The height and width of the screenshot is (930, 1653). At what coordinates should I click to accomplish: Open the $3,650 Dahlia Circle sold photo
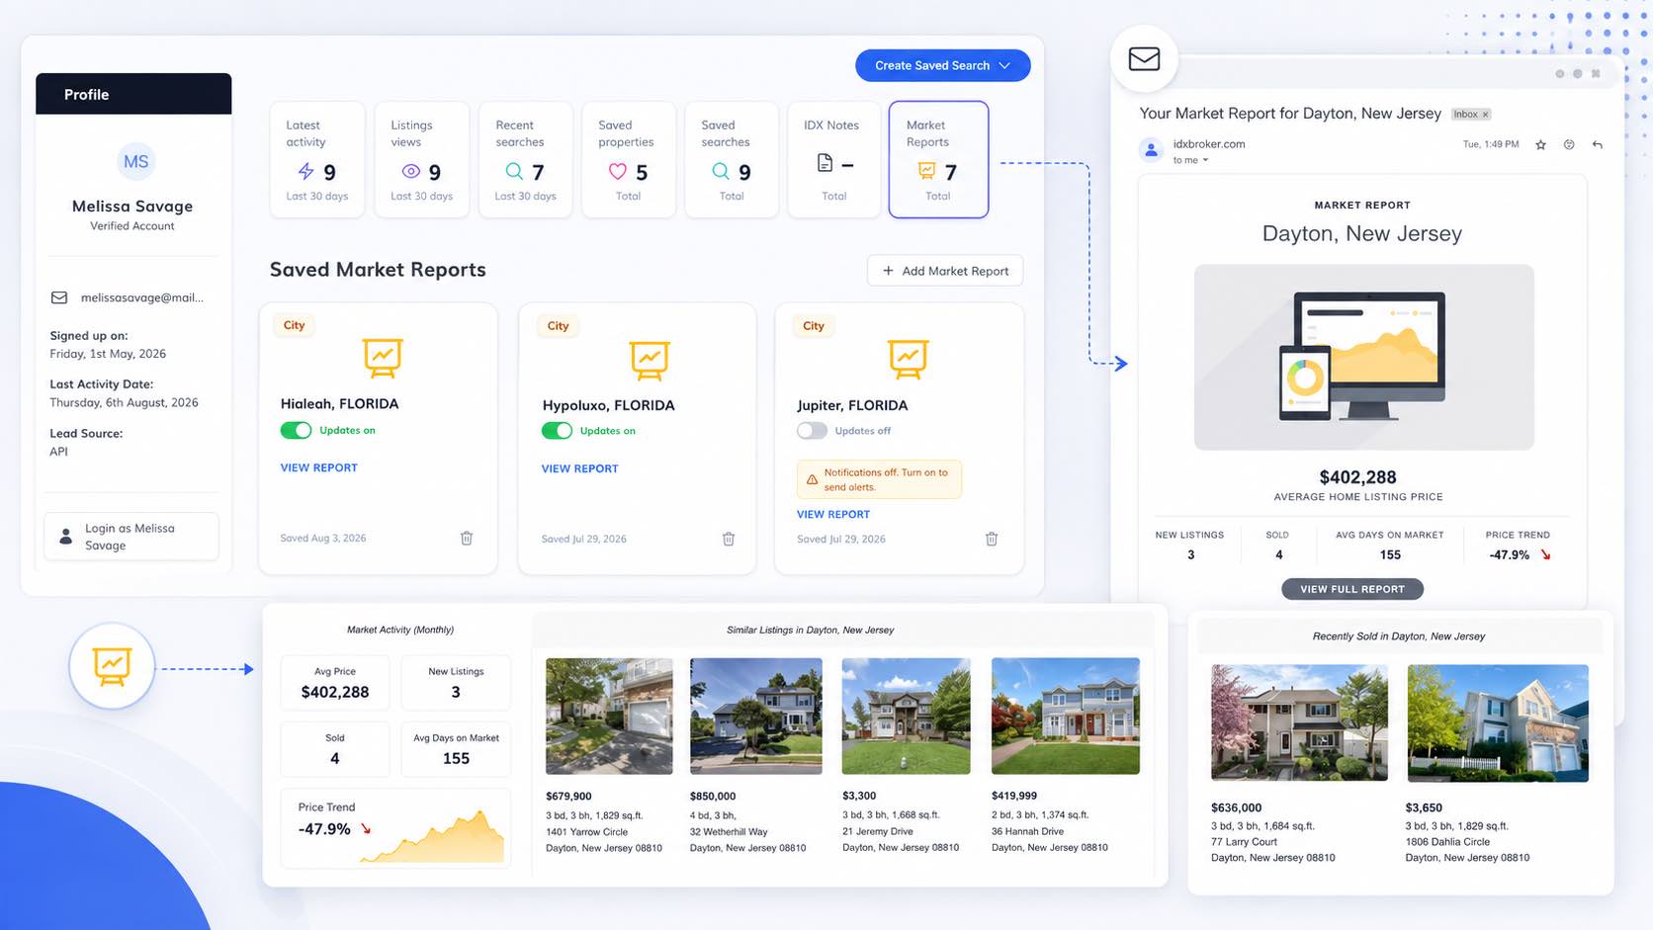(x=1497, y=723)
